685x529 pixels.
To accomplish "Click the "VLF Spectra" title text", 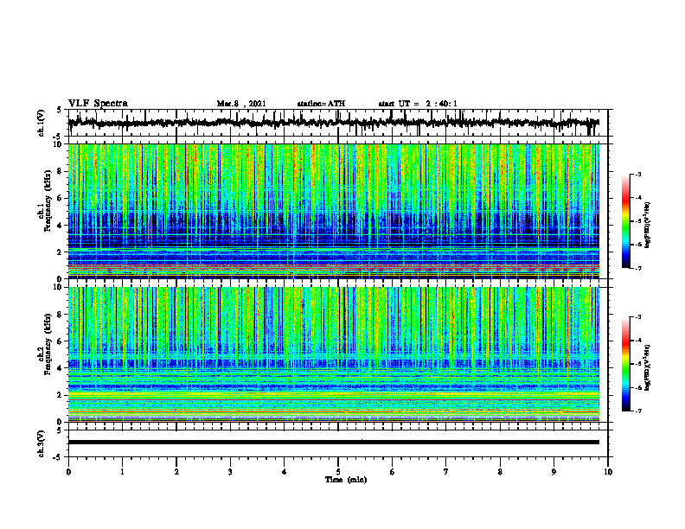I will coord(98,104).
